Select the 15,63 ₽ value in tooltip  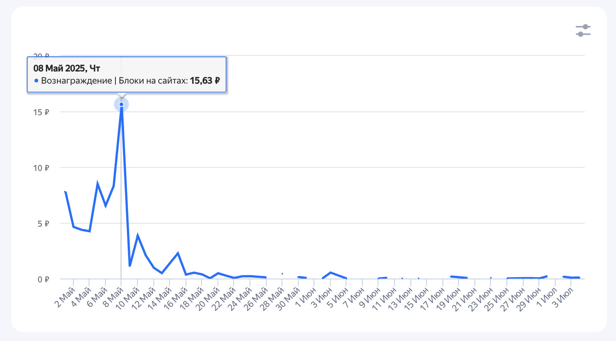[x=204, y=81]
